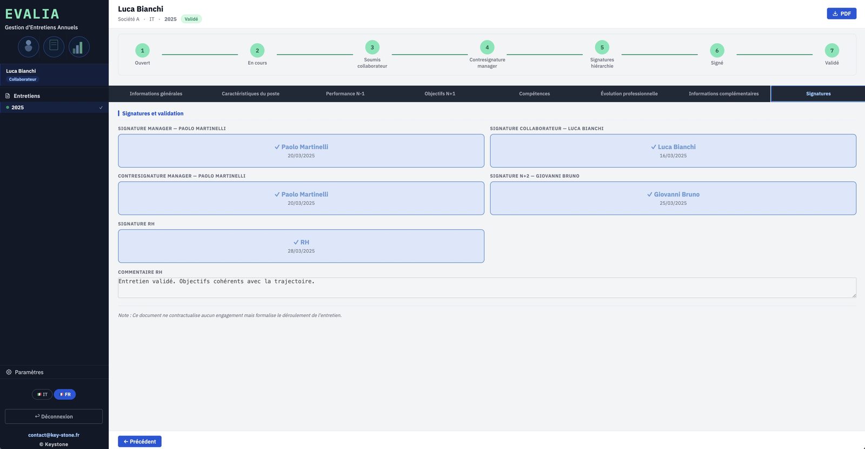The image size is (865, 449).
Task: Open Informations complémentaires tab
Action: point(723,93)
